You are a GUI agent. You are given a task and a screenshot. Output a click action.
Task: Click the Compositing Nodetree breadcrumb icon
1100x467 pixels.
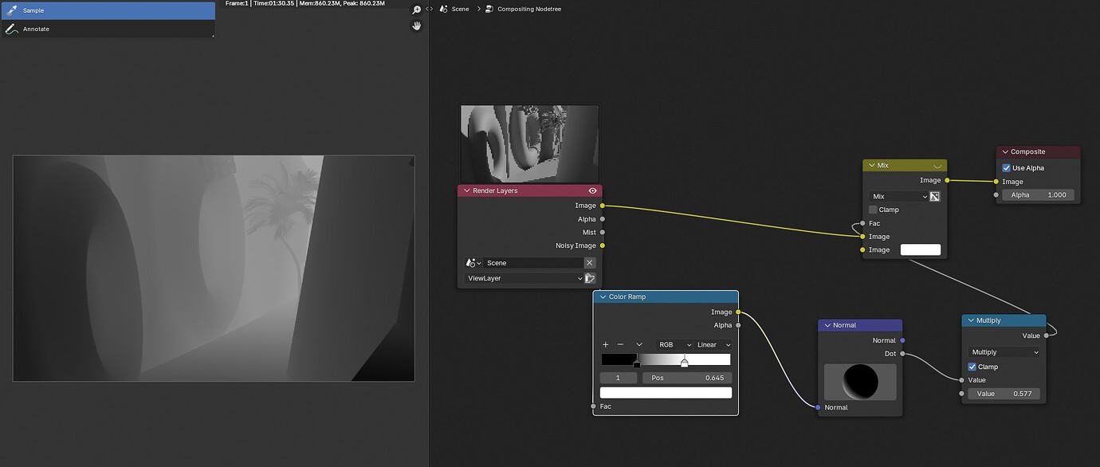490,9
